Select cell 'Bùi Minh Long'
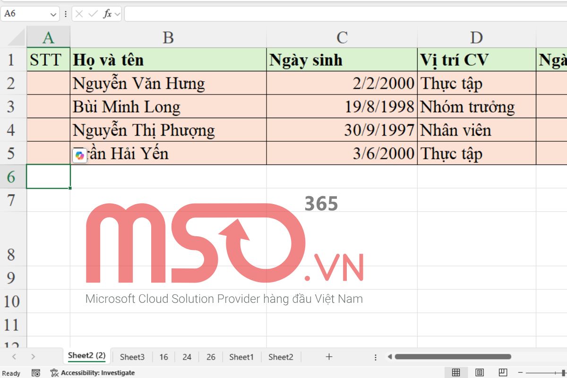The image size is (567, 378). (168, 106)
